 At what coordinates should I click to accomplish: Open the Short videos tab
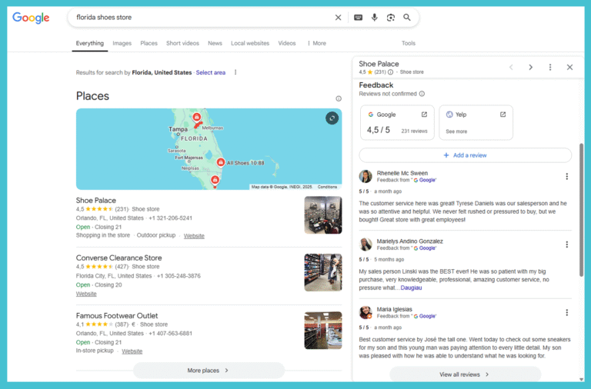[x=182, y=43]
